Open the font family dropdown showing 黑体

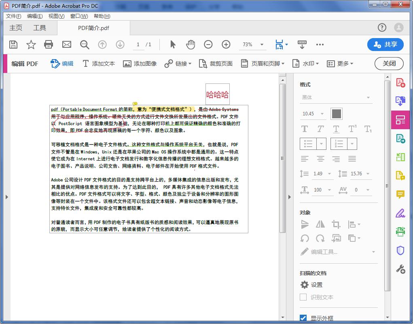[336, 97]
